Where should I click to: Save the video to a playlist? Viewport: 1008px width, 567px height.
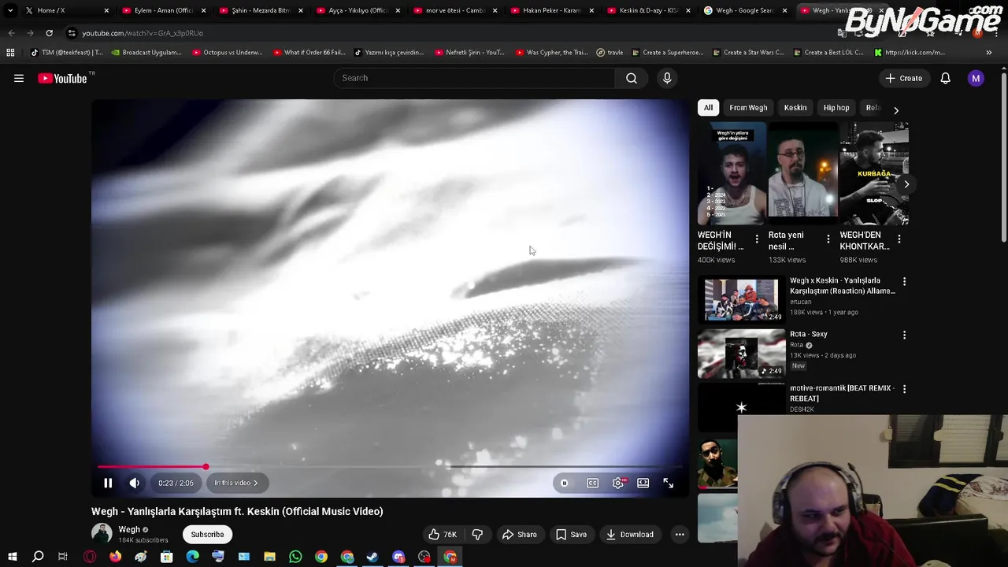(571, 534)
